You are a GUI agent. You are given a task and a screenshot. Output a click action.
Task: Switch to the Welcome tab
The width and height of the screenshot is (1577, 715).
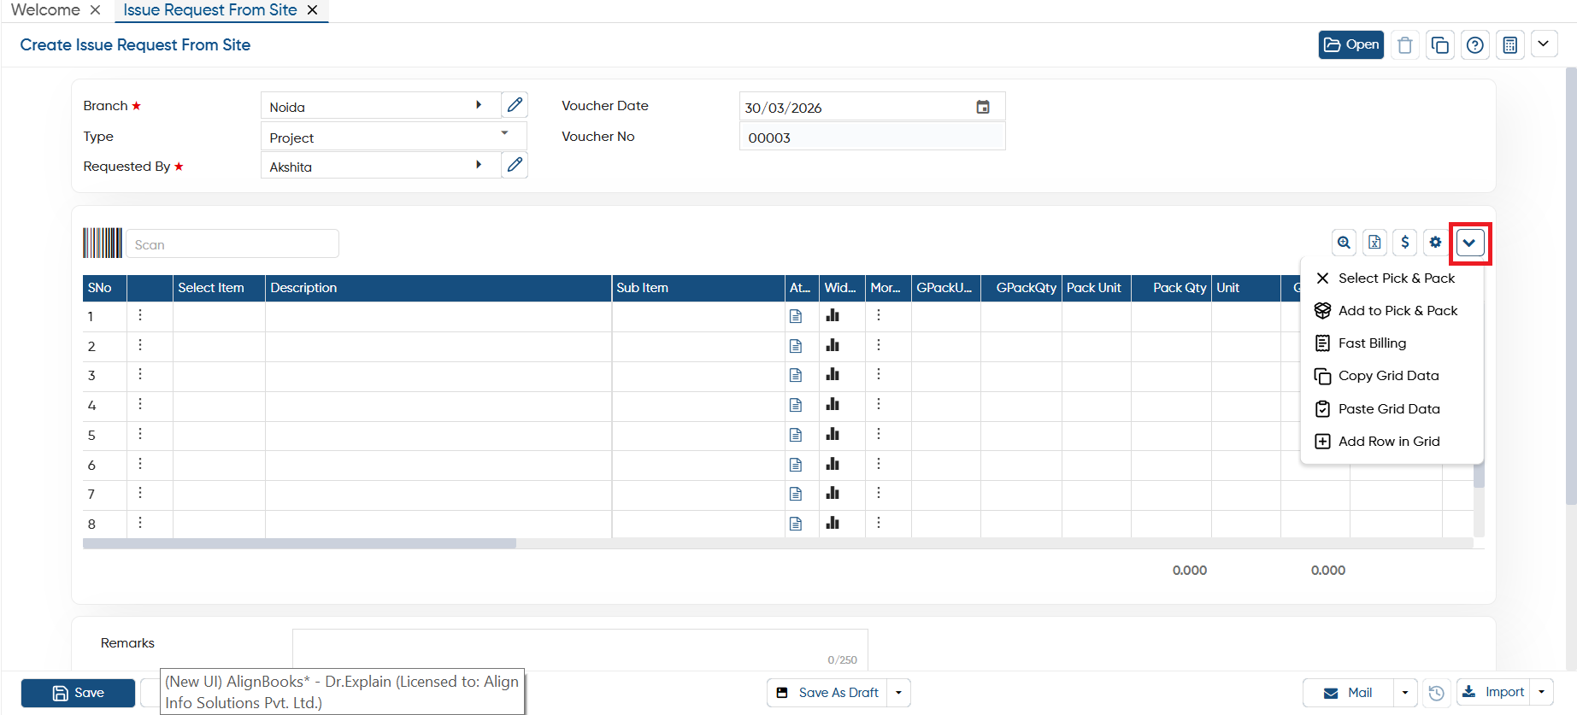pyautogui.click(x=45, y=10)
